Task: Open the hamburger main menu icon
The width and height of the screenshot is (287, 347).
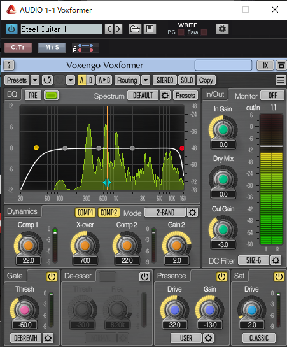Action: click(281, 80)
